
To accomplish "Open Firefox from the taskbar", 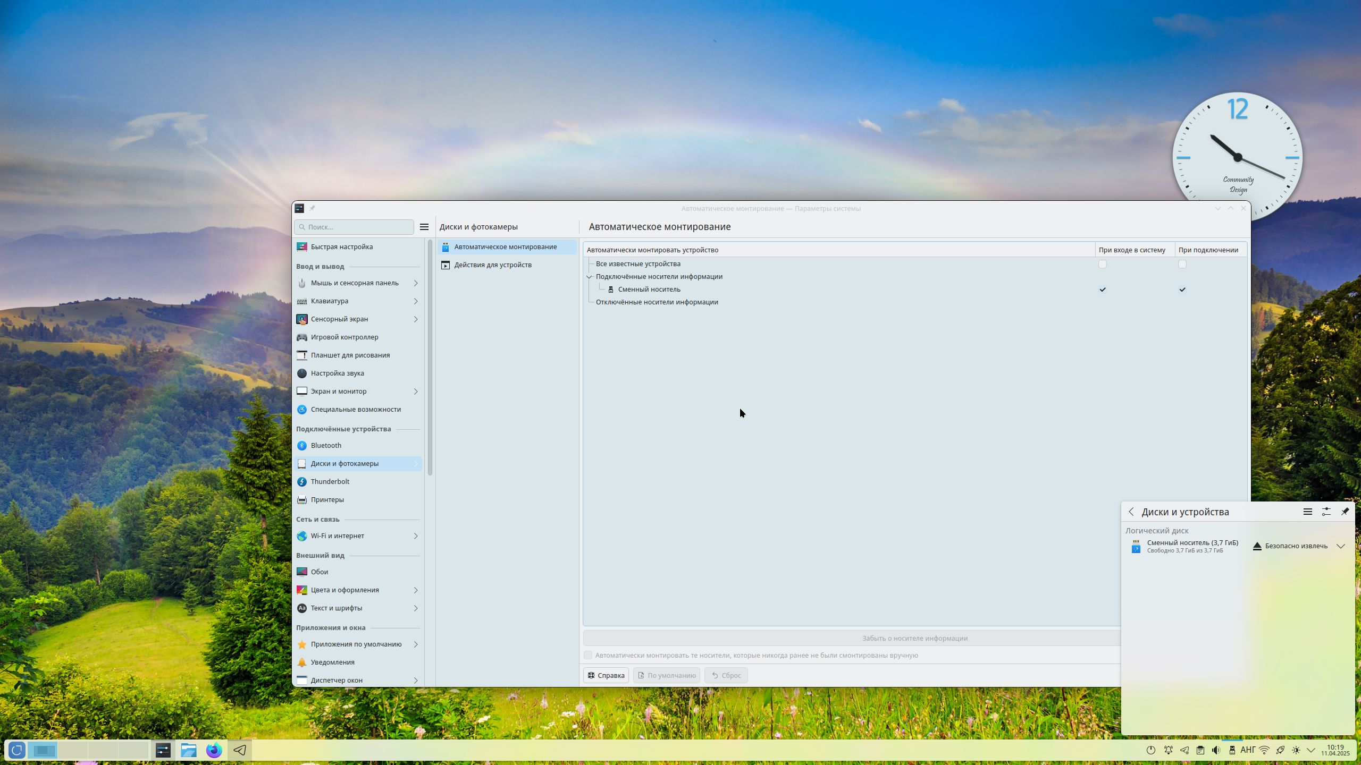I will pos(214,750).
